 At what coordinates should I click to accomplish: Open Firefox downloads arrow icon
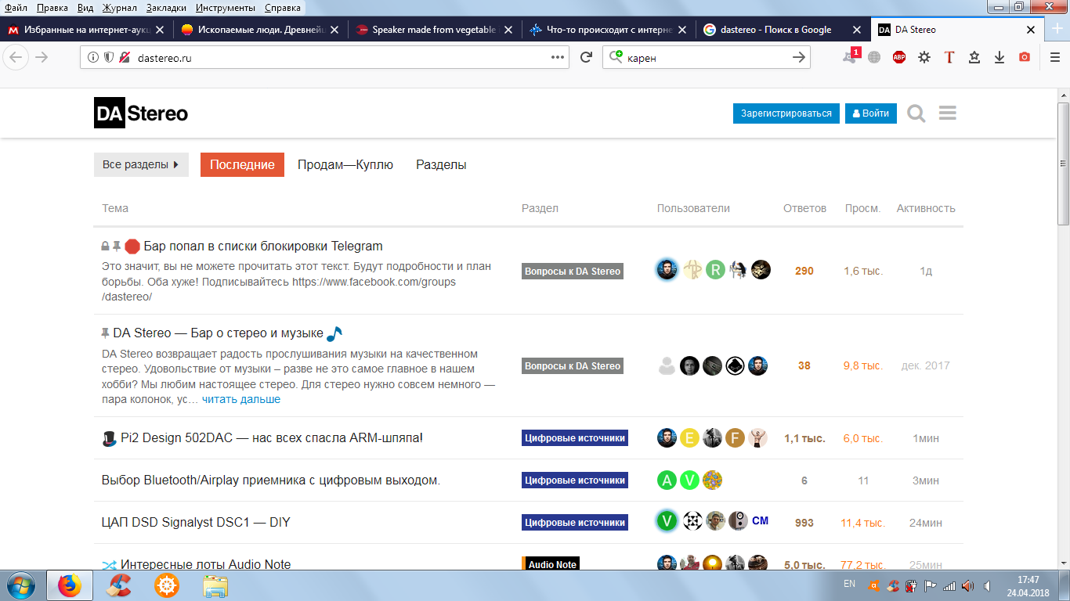tap(1000, 57)
